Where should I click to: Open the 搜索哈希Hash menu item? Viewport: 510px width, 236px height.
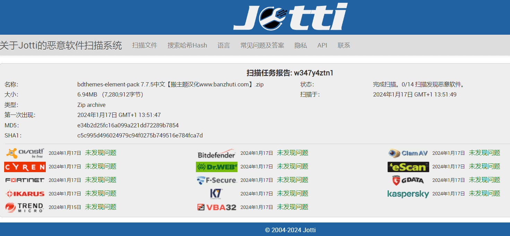187,45
